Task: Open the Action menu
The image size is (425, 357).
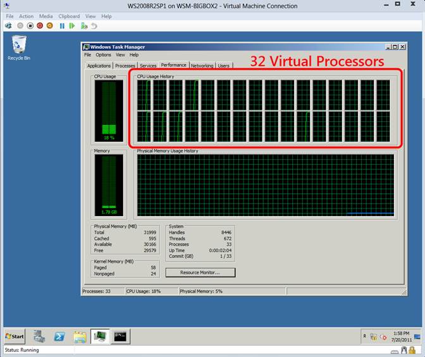Action: click(x=27, y=16)
